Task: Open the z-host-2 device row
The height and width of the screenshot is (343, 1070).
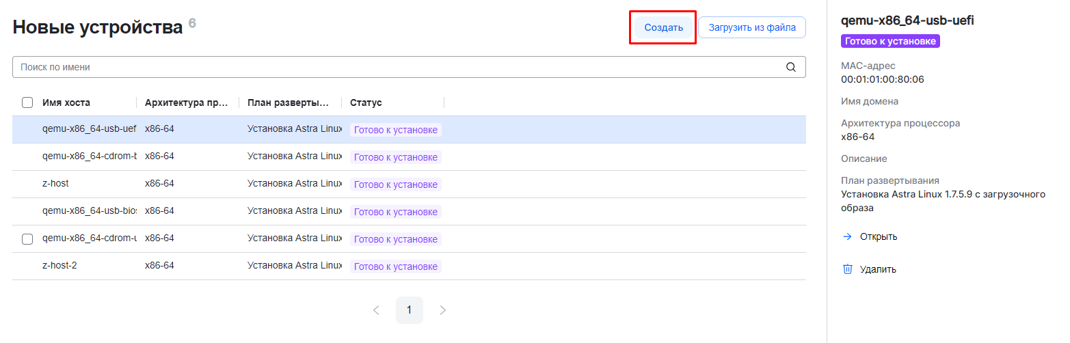Action: pyautogui.click(x=59, y=265)
